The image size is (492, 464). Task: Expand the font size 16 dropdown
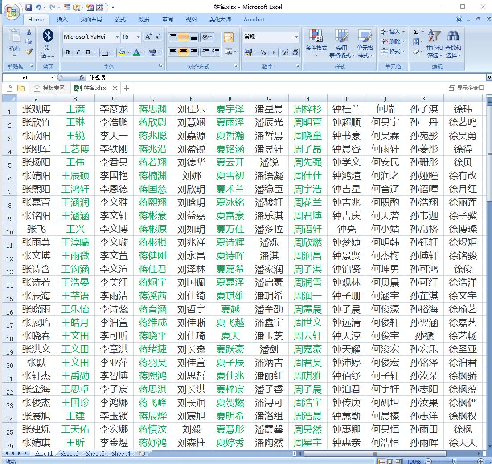click(138, 37)
